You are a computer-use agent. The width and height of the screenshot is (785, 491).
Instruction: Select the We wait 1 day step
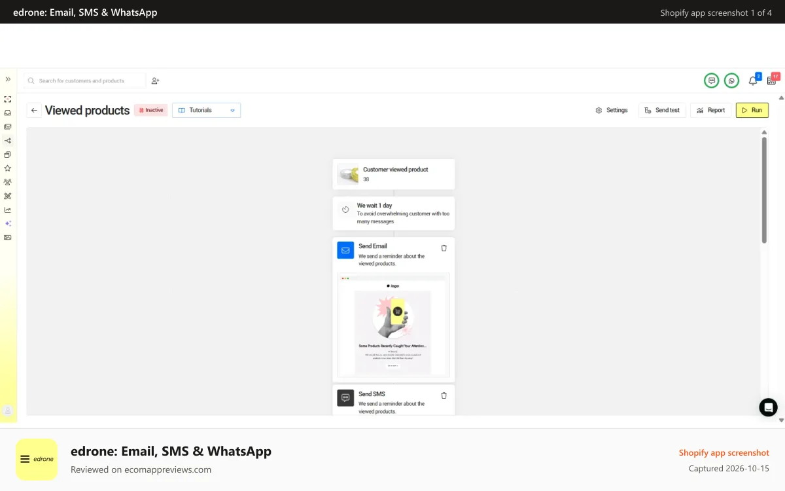tap(394, 213)
